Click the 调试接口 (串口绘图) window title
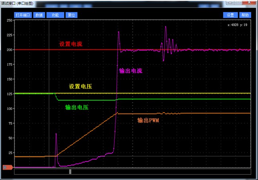Image resolution: width=258 pixels, height=180 pixels. coord(17,3)
